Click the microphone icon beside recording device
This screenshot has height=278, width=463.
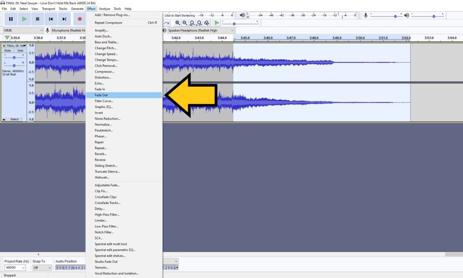pyautogui.click(x=47, y=30)
